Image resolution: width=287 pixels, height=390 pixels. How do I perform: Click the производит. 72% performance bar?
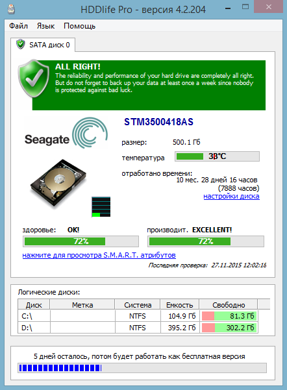coord(206,241)
